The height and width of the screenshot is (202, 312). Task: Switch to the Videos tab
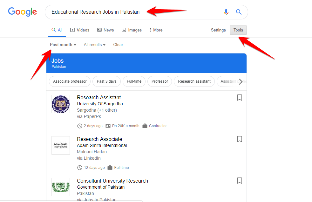click(x=80, y=30)
